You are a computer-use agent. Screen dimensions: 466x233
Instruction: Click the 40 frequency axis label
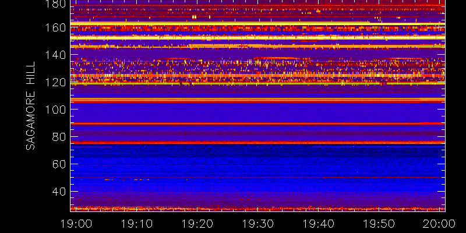[59, 192]
